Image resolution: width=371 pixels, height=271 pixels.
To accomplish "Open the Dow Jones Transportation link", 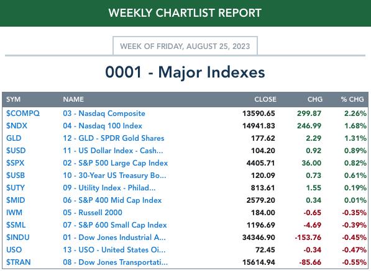I will [x=115, y=262].
